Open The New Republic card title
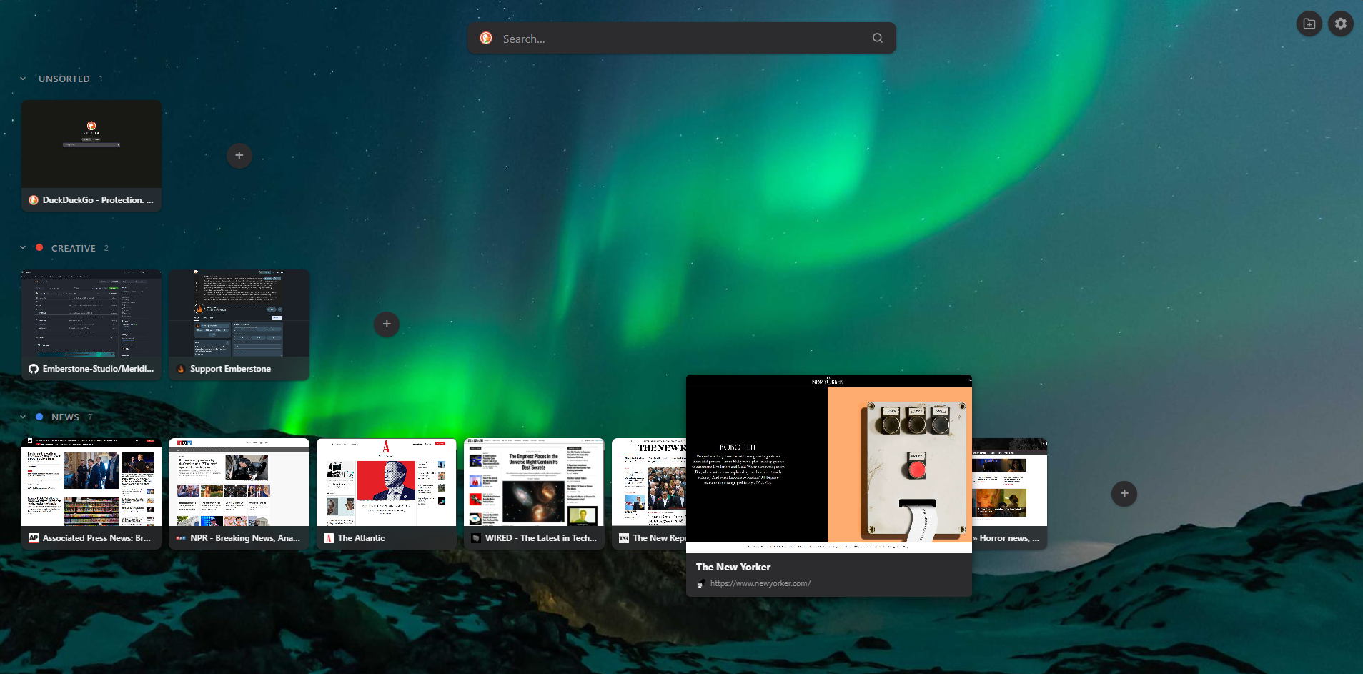 [x=659, y=538]
